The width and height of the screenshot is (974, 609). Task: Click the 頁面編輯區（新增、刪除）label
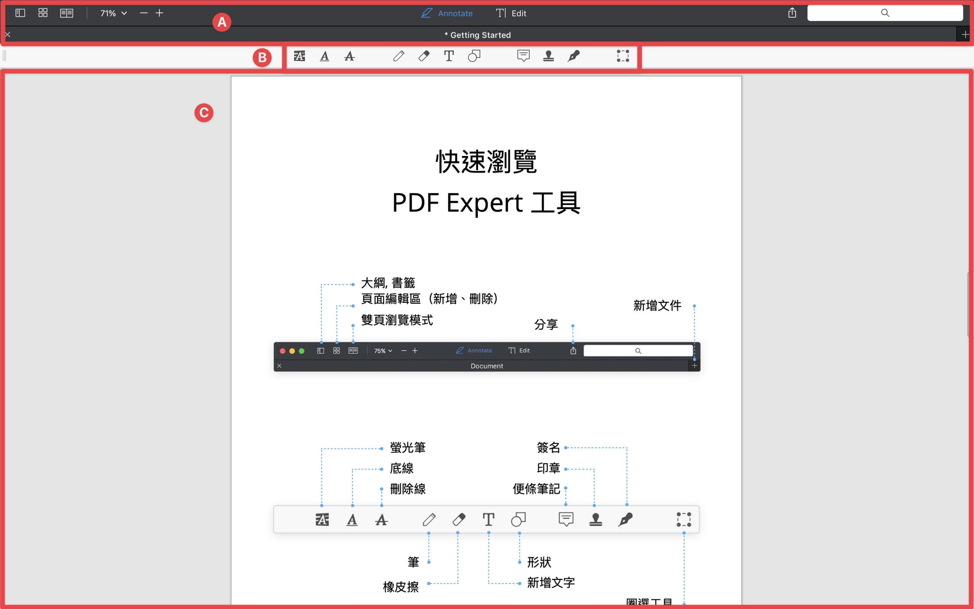[x=430, y=299]
